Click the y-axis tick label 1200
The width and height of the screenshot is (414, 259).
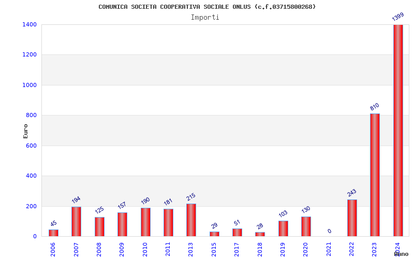[29, 55]
